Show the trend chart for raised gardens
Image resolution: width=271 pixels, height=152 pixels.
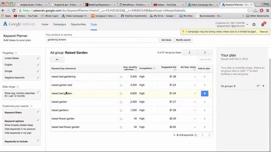pyautogui.click(x=121, y=110)
